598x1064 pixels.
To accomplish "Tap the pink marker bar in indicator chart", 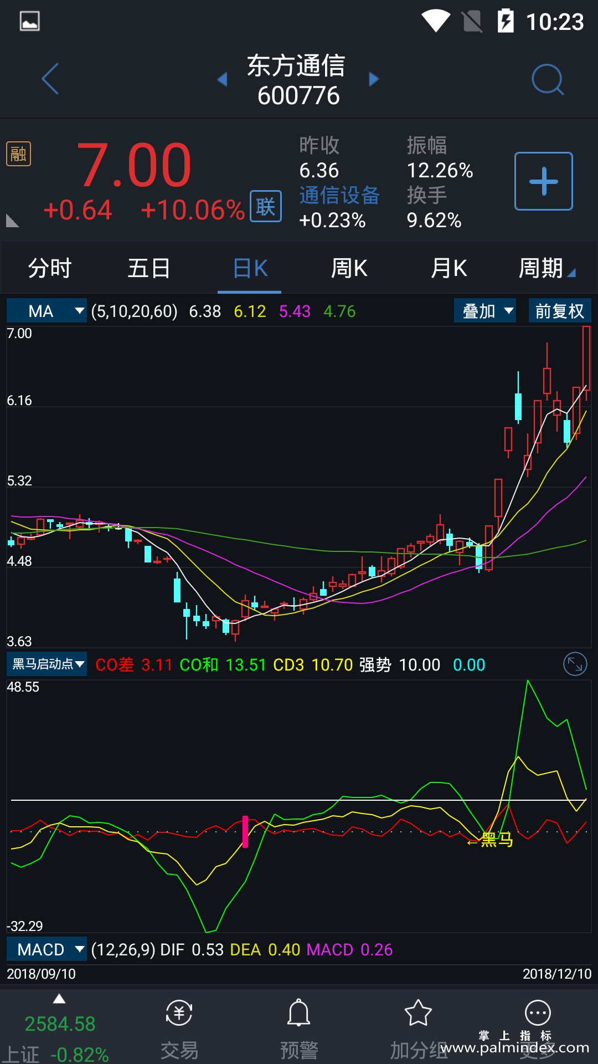I will (245, 832).
